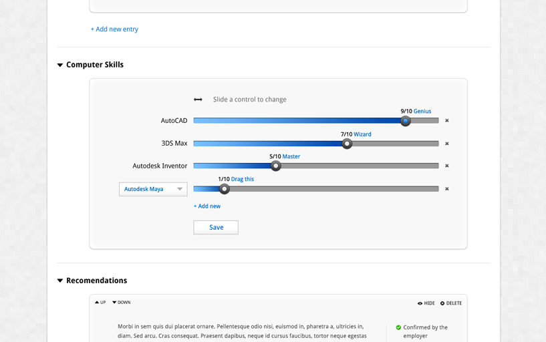The width and height of the screenshot is (546, 342).
Task: Click the Autodesk Inventor slider handle
Action: pyautogui.click(x=275, y=166)
